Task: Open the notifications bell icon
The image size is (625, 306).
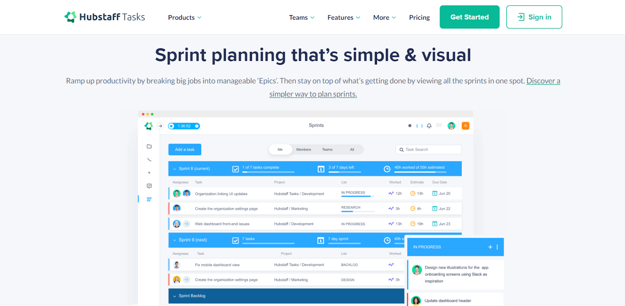Action: [x=429, y=126]
